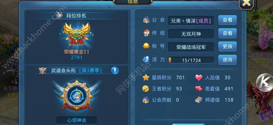Click the 师道值 book icon
The width and height of the screenshot is (273, 125).
tap(199, 100)
